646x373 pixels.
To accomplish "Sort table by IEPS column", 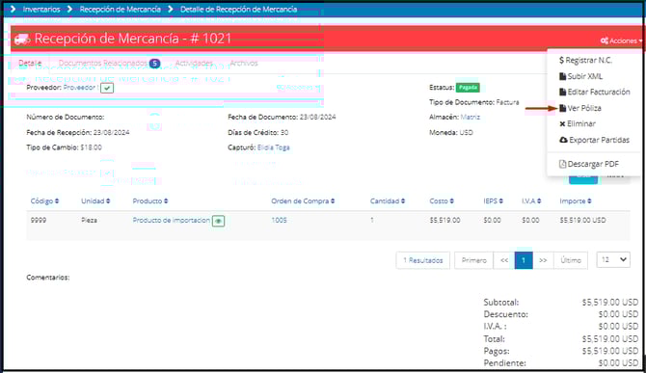I will click(493, 200).
